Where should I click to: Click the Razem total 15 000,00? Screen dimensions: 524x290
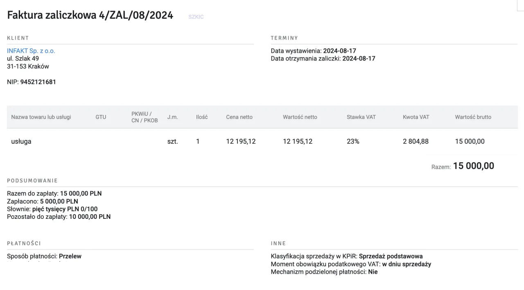click(473, 166)
